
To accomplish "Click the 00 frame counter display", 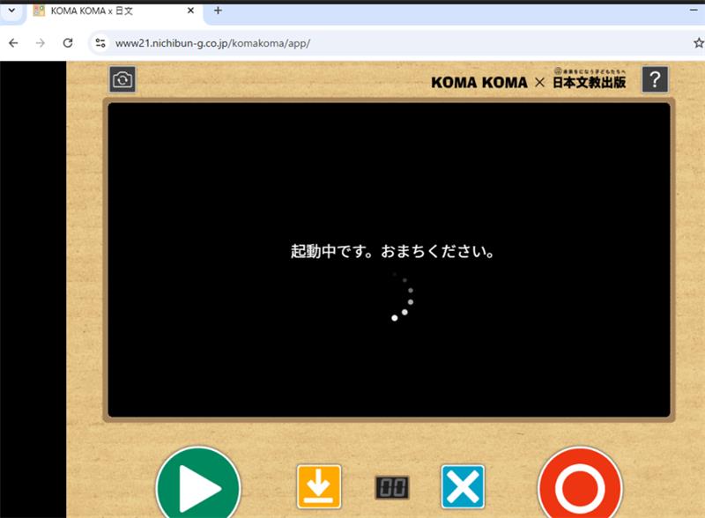I will pos(392,487).
